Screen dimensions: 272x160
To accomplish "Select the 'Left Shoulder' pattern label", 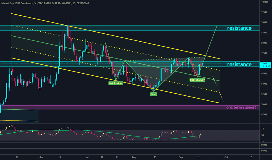I will [x=116, y=83].
